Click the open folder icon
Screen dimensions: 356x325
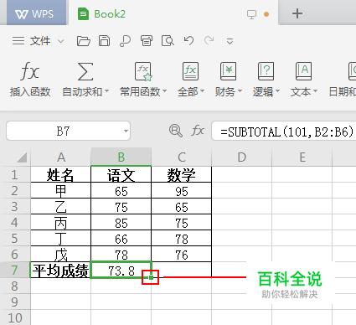tap(84, 41)
